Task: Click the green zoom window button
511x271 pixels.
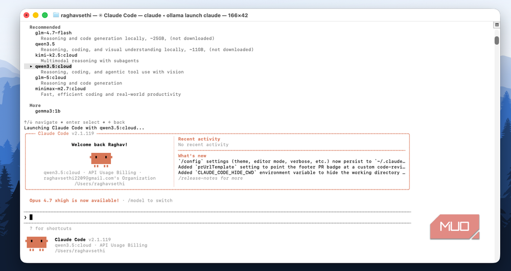Action: pyautogui.click(x=45, y=15)
